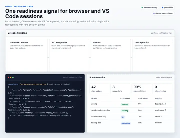
Task: Click the blue dot beside port 17874
Action: pos(162,8)
